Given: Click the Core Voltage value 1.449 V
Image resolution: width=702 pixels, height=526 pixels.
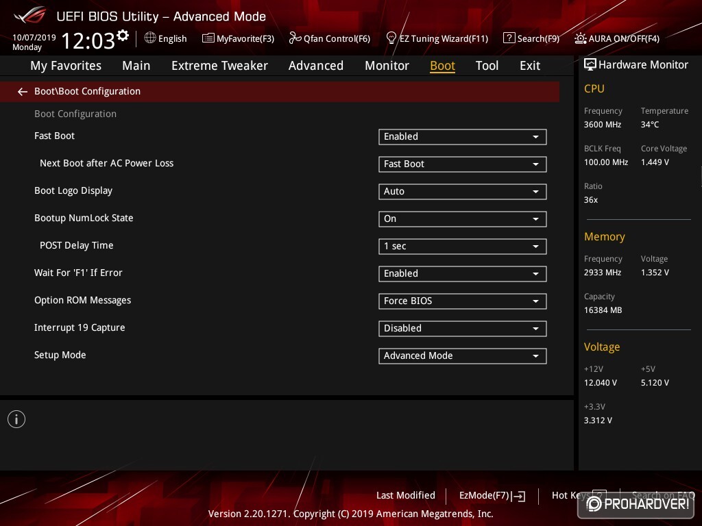Looking at the screenshot, I should [655, 162].
